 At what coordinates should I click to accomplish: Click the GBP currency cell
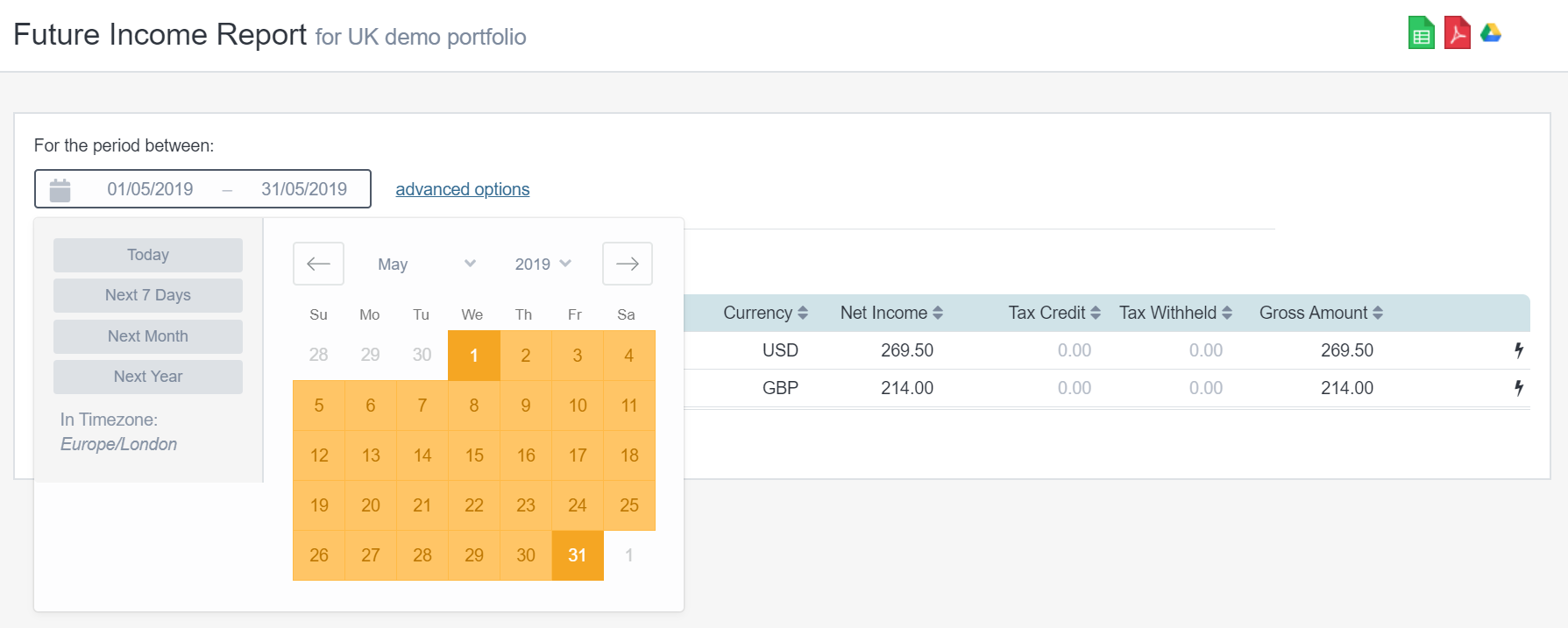(x=780, y=388)
